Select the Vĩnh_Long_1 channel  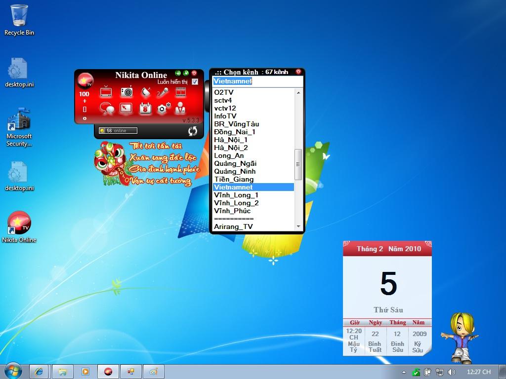point(253,195)
